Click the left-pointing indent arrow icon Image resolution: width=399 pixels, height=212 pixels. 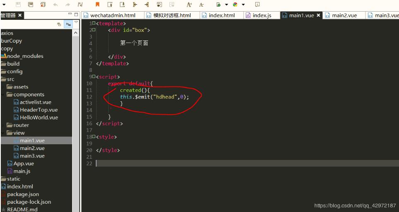tap(135, 4)
